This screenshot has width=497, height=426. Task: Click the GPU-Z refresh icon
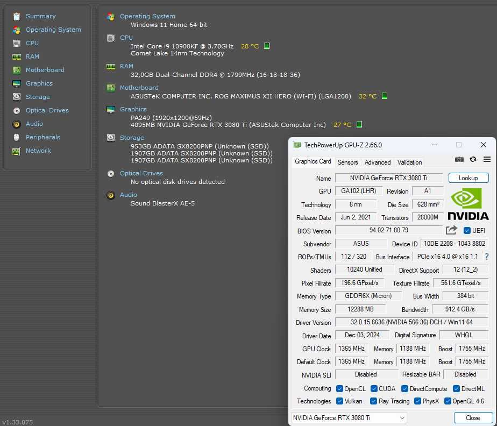pyautogui.click(x=473, y=159)
